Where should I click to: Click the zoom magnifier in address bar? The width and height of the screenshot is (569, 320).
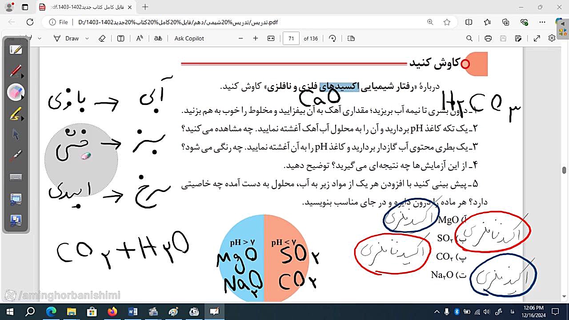pyautogui.click(x=430, y=22)
